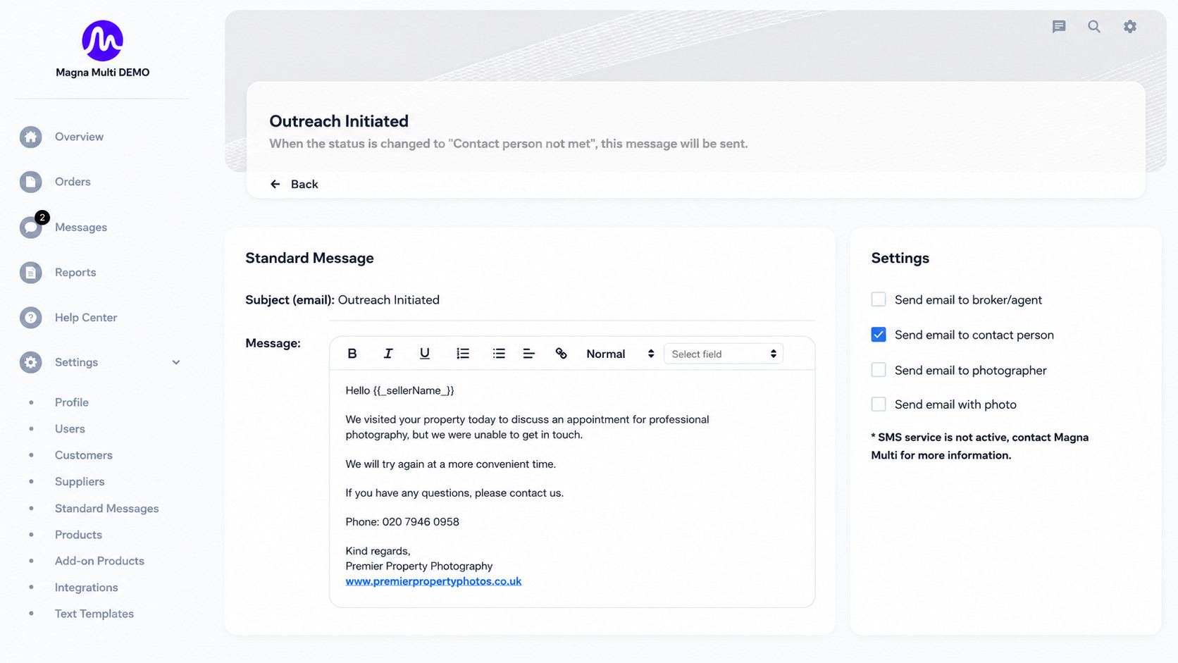Toggle bold formatting in message editor
The width and height of the screenshot is (1178, 663).
(352, 354)
